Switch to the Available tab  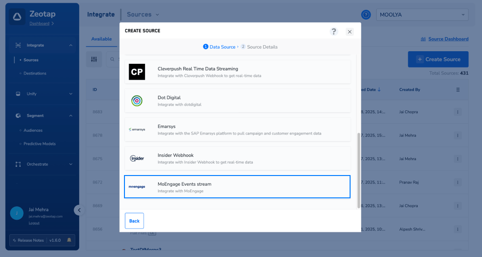pos(102,39)
